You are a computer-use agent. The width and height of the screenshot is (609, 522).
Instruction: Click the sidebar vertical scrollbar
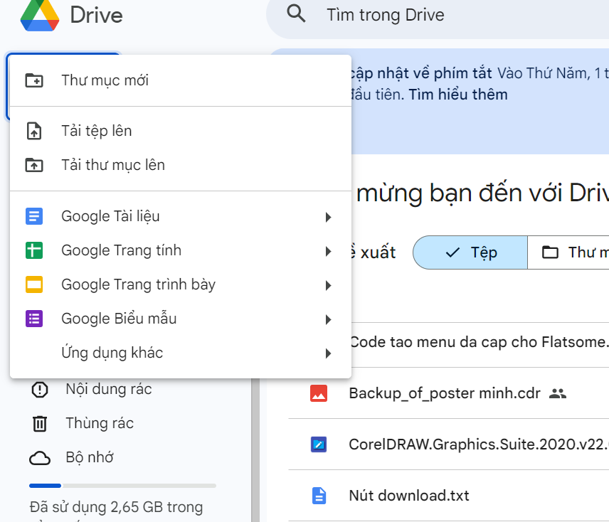255,450
